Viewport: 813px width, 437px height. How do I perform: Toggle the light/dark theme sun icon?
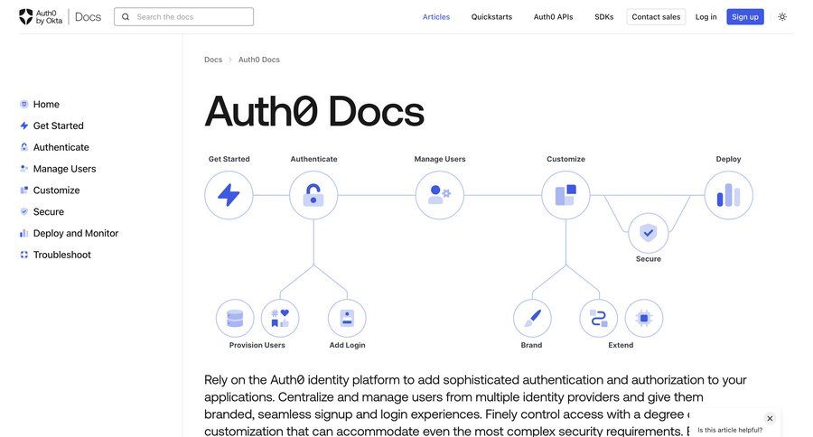[x=782, y=16]
